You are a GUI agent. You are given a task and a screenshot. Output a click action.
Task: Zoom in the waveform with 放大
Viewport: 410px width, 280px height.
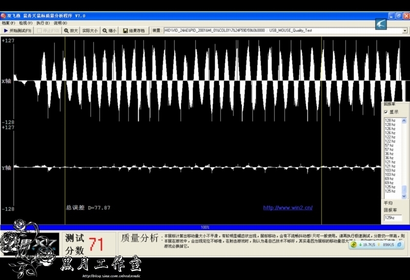point(71,31)
